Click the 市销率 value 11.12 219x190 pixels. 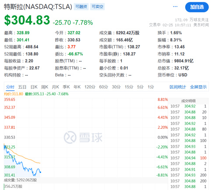point(180,54)
